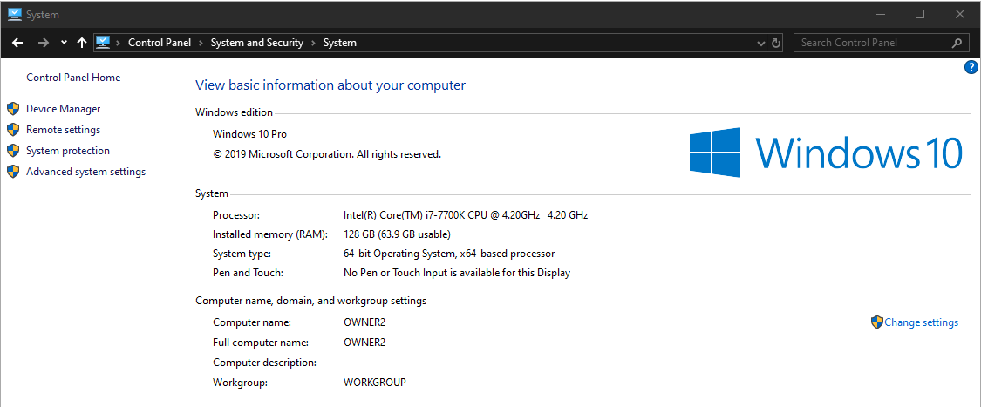981x407 pixels.
Task: Click the Forward navigation arrow
Action: [x=44, y=43]
